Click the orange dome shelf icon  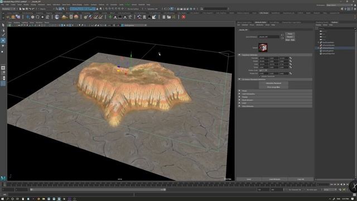[13, 17]
